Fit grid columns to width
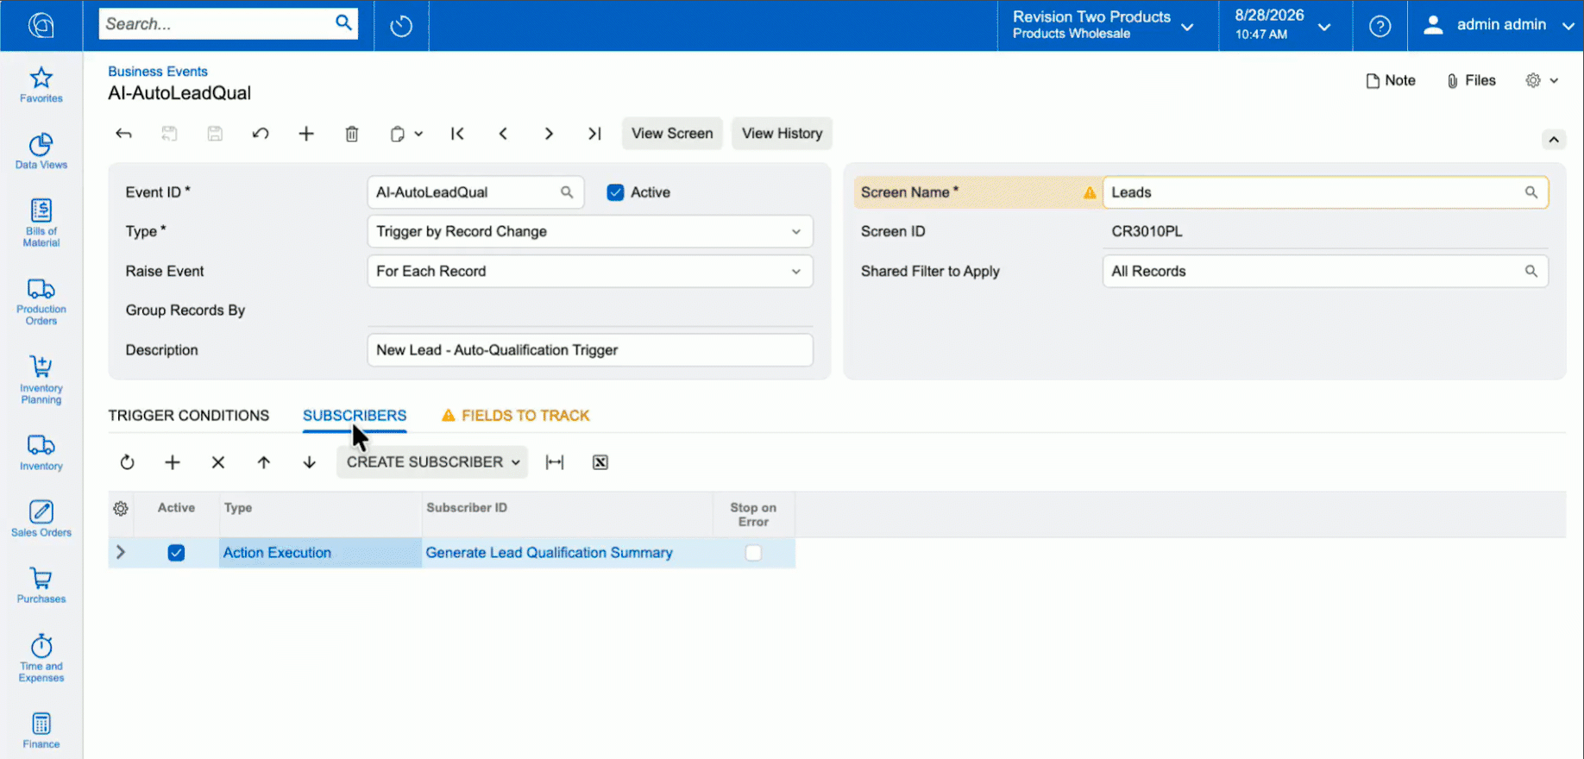 (x=555, y=462)
